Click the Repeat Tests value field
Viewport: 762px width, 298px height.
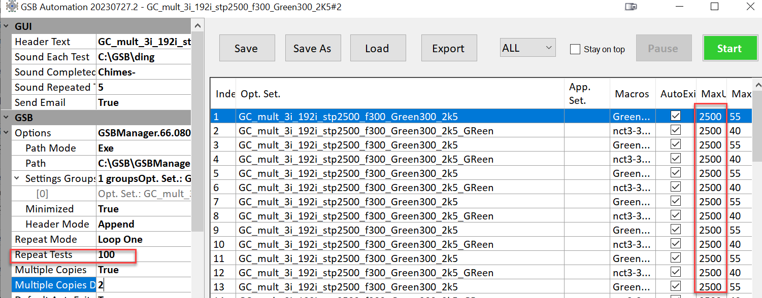pyautogui.click(x=142, y=254)
